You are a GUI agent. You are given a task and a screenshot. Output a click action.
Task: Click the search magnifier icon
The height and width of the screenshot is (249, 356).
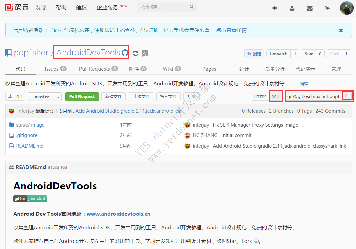192,7
